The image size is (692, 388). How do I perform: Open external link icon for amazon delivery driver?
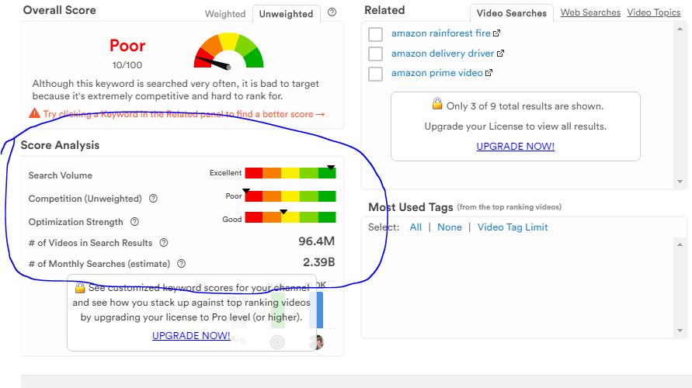[500, 54]
